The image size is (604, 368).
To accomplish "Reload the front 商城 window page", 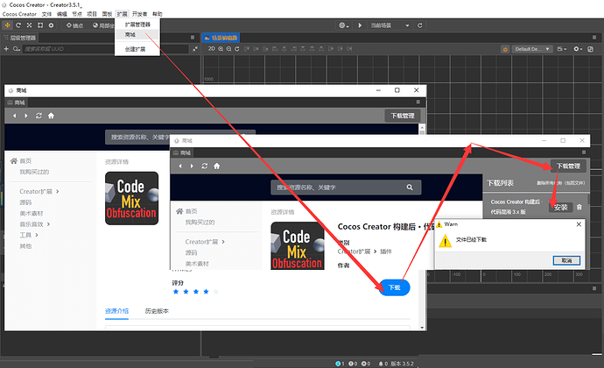I will click(205, 166).
